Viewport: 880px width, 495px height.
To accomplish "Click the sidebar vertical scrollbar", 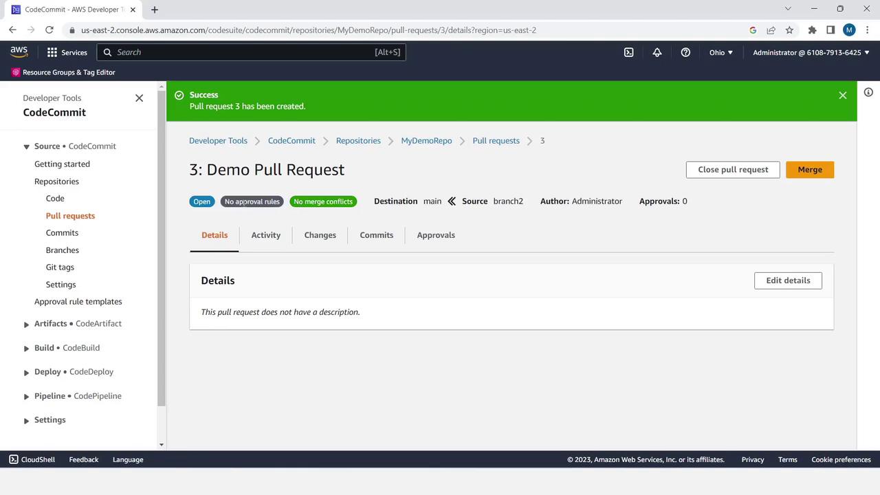I will [162, 247].
